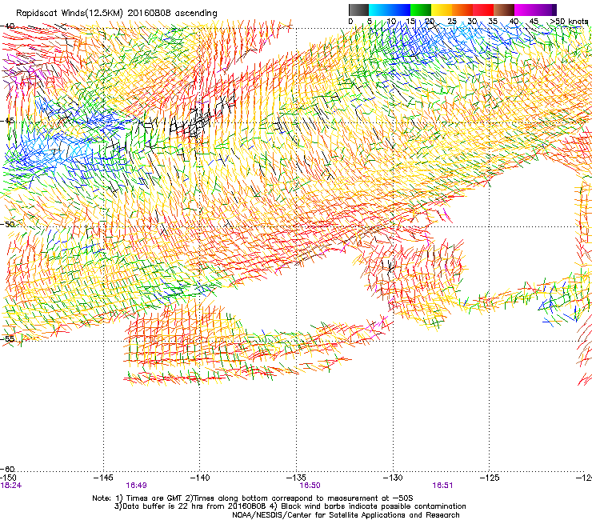The image size is (592, 520).
Task: Click the 'Times are GMT' note line
Action: click(253, 498)
